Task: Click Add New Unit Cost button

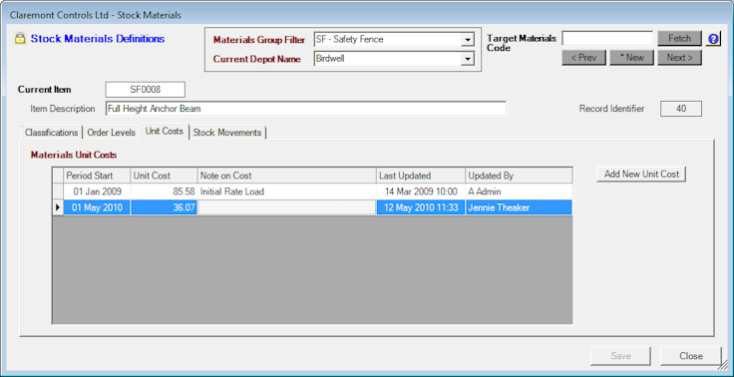Action: coord(641,175)
